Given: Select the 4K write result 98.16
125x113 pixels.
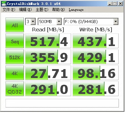Looking at the screenshot, I should tap(96, 73).
